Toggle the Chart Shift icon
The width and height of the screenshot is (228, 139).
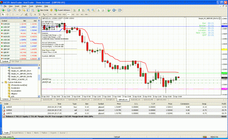click(103, 10)
